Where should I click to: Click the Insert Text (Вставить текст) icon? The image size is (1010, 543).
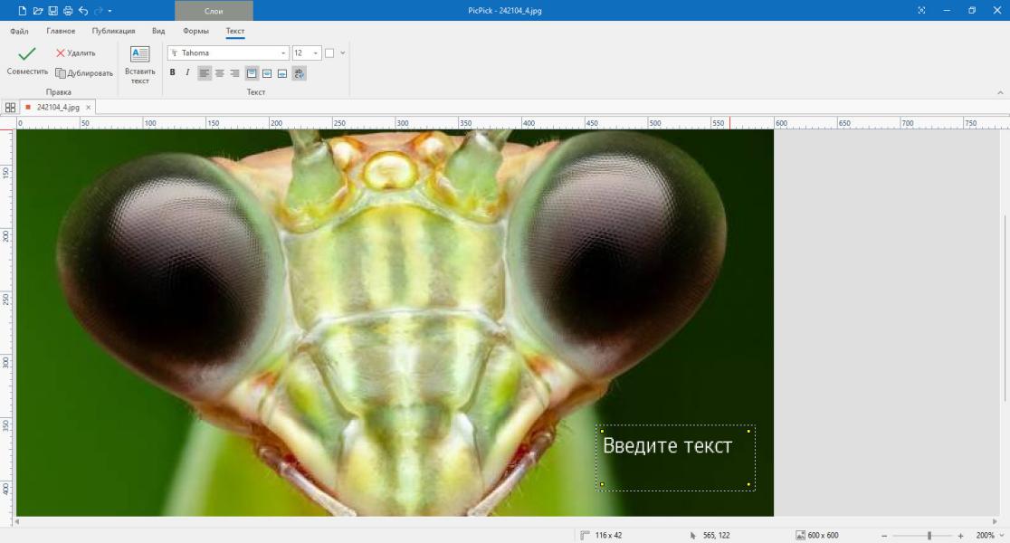point(139,54)
